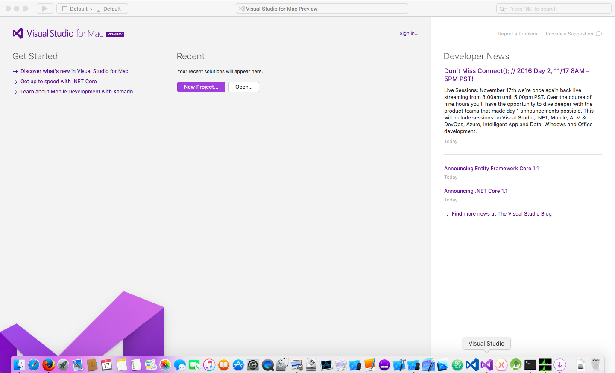Open Android Studio from the dock
This screenshot has width=615, height=373.
[x=516, y=365]
